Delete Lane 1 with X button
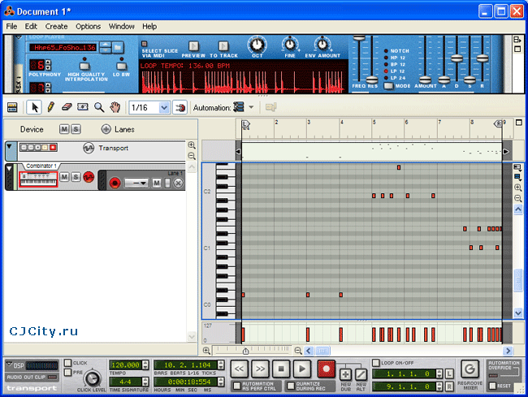The image size is (528, 397). (179, 183)
